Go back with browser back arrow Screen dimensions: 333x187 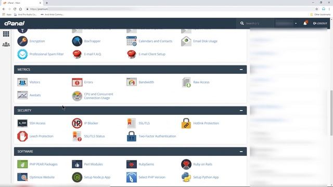click(x=4, y=9)
